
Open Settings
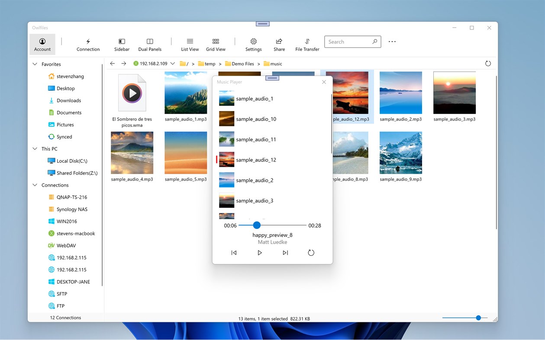click(x=253, y=44)
